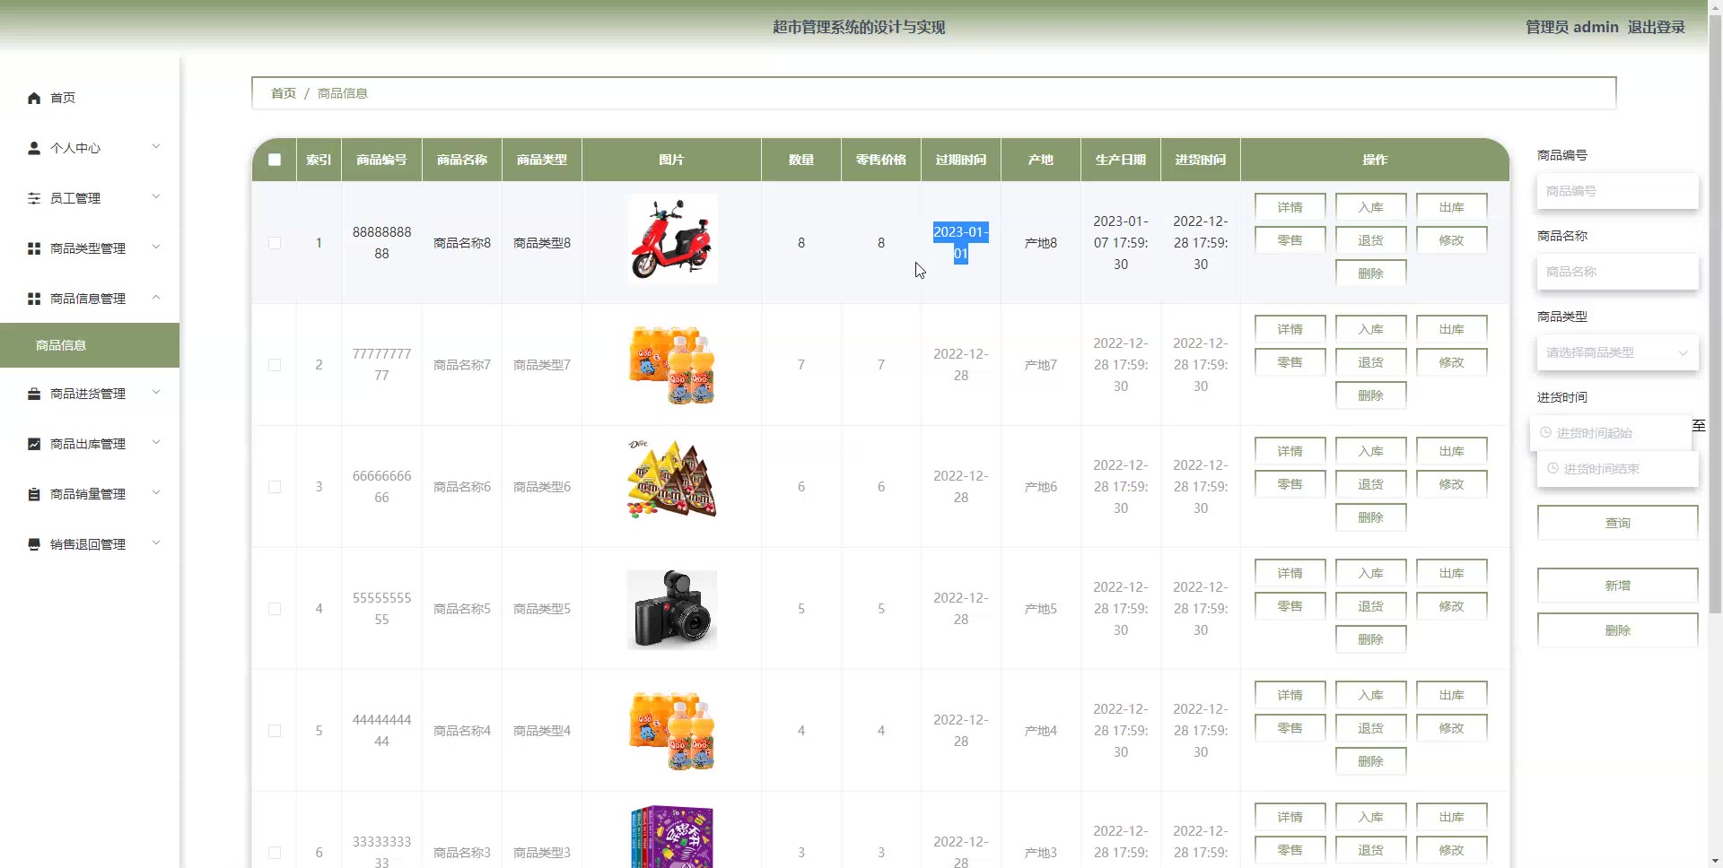
Task: Click the clock icon in 进货时间结束 field
Action: 1552,469
